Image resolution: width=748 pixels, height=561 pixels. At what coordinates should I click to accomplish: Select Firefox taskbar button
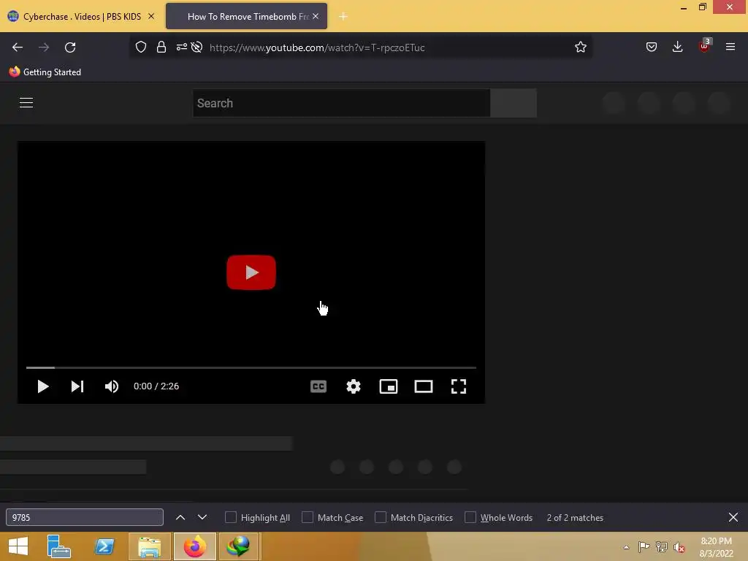[194, 546]
